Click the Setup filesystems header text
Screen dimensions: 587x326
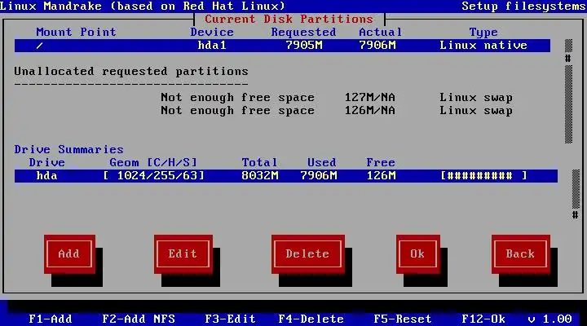click(x=523, y=6)
